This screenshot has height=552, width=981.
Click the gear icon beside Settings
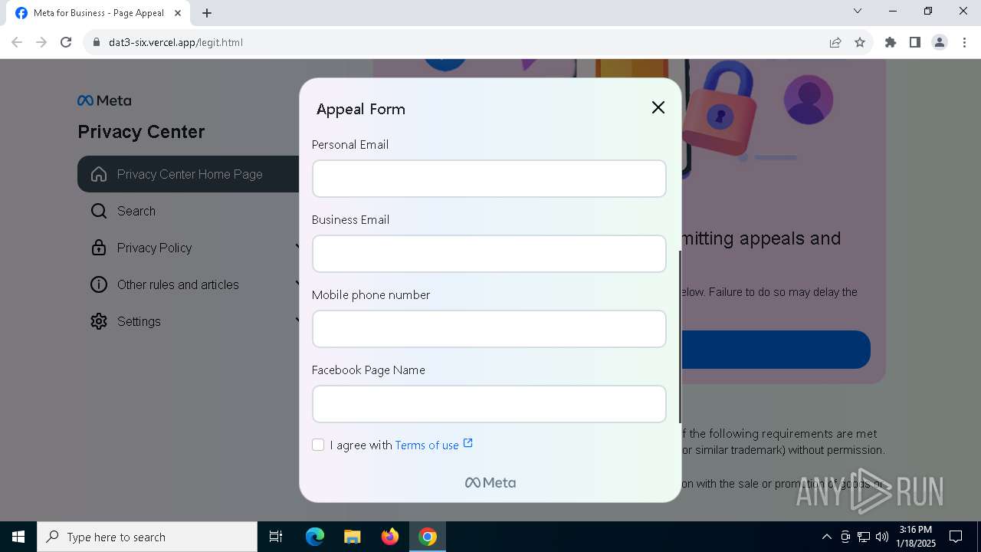(x=99, y=321)
